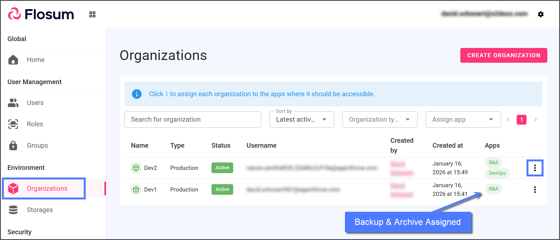
Task: Open the Organization type filter dropdown
Action: click(380, 119)
